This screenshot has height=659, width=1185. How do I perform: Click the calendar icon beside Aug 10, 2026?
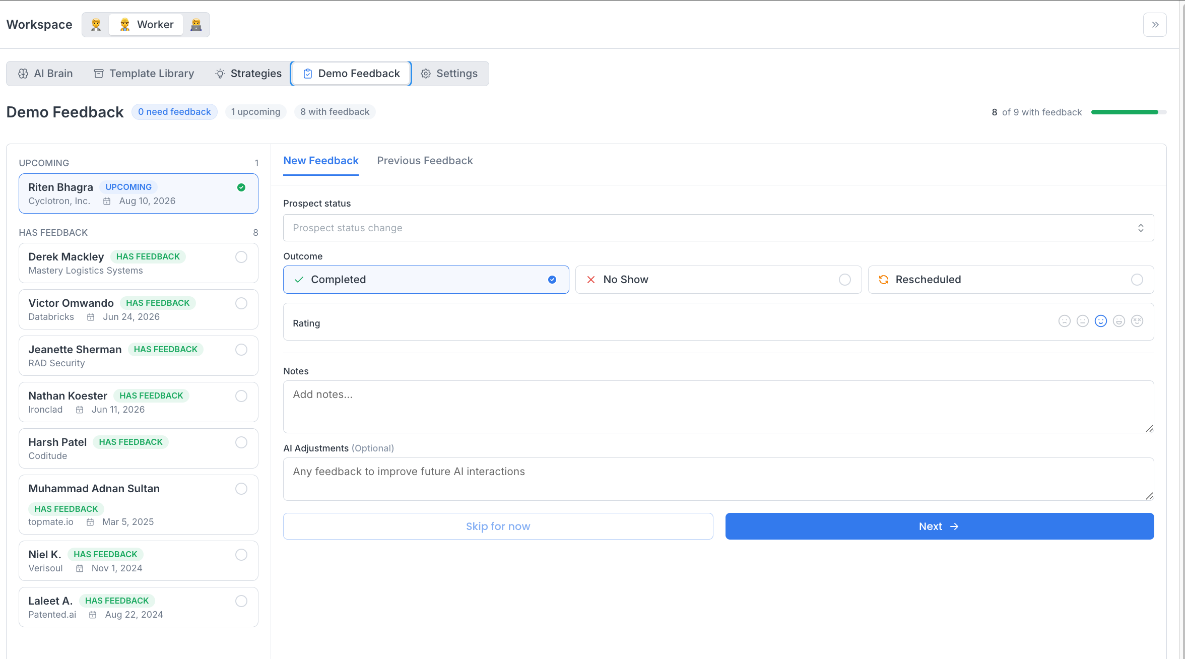(x=107, y=201)
